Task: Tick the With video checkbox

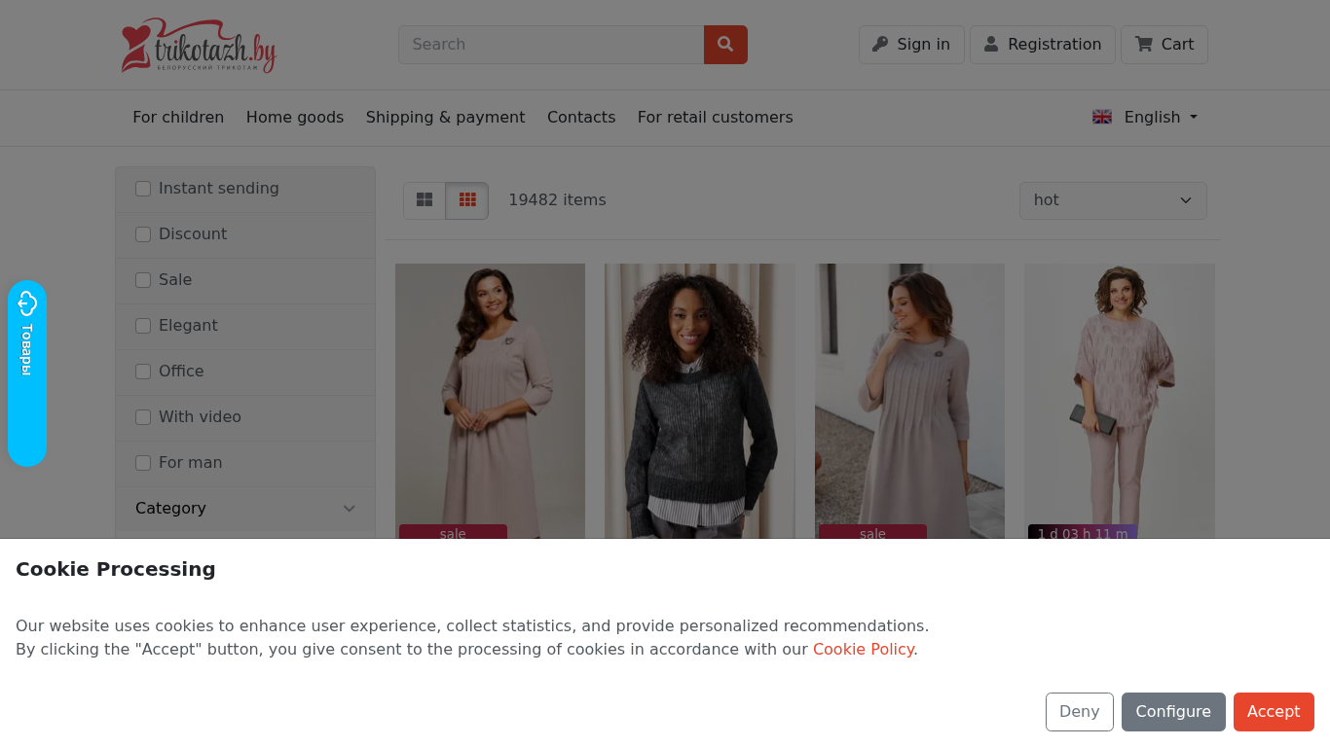Action: (x=143, y=417)
